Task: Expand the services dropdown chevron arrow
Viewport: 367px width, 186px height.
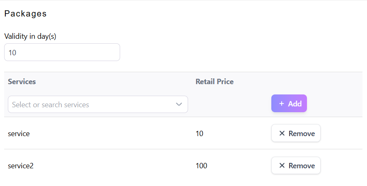Action: [179, 104]
